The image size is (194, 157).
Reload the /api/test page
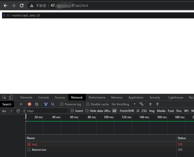coord(22,6)
